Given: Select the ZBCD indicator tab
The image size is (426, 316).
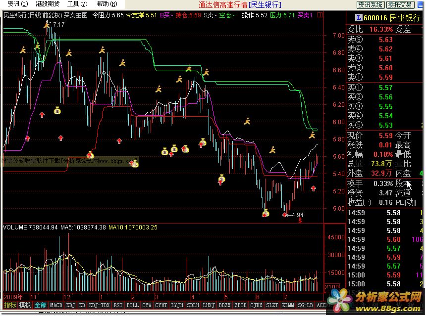Looking at the screenshot, I should (x=241, y=306).
